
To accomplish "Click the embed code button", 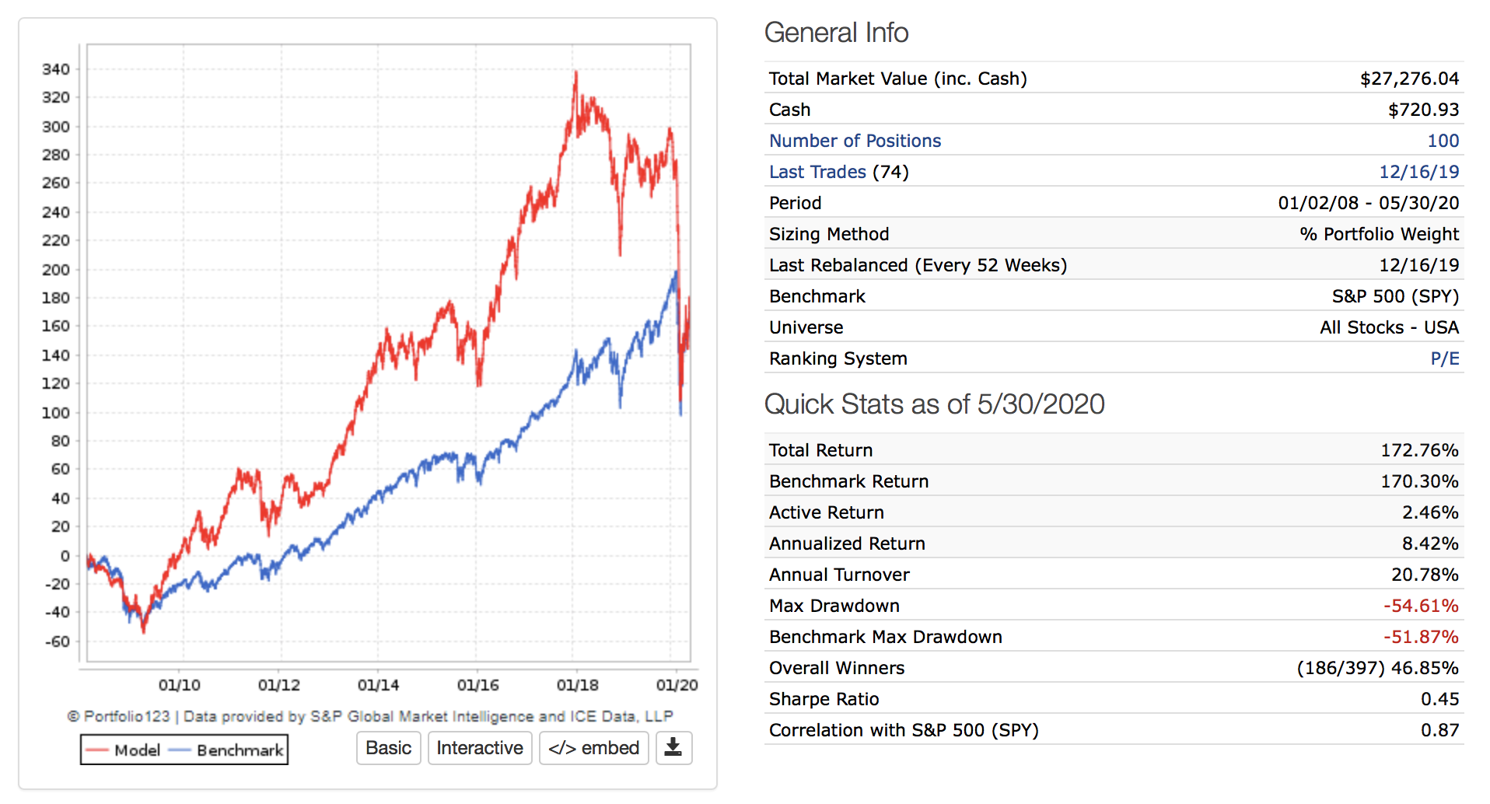I will tap(593, 748).
